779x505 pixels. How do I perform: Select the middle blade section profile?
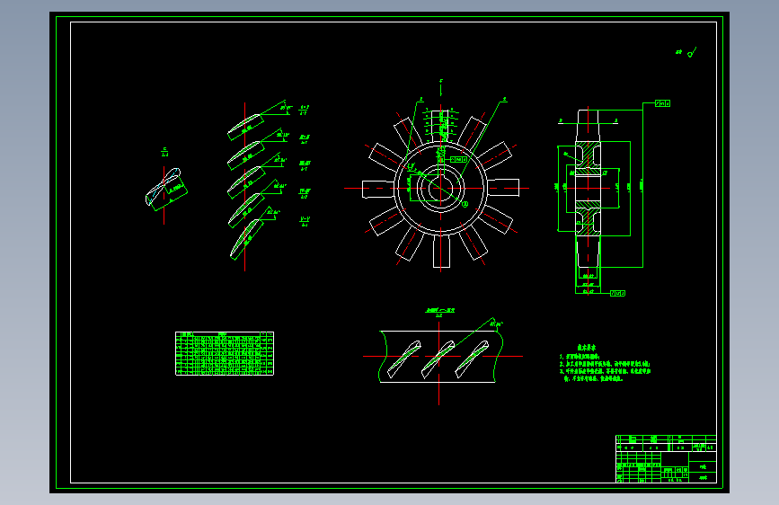[x=245, y=182]
